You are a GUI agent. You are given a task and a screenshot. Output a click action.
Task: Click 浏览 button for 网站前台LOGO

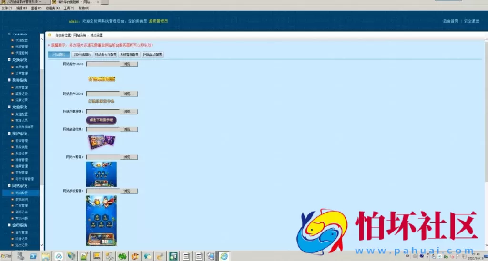[x=129, y=64]
